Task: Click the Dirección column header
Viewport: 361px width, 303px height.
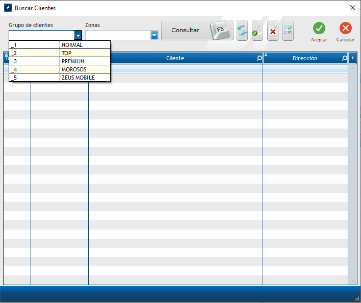Action: [305, 58]
